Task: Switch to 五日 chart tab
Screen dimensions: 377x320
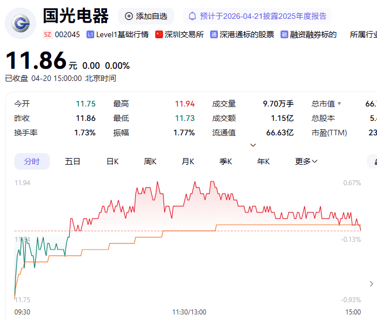Action: pyautogui.click(x=73, y=161)
